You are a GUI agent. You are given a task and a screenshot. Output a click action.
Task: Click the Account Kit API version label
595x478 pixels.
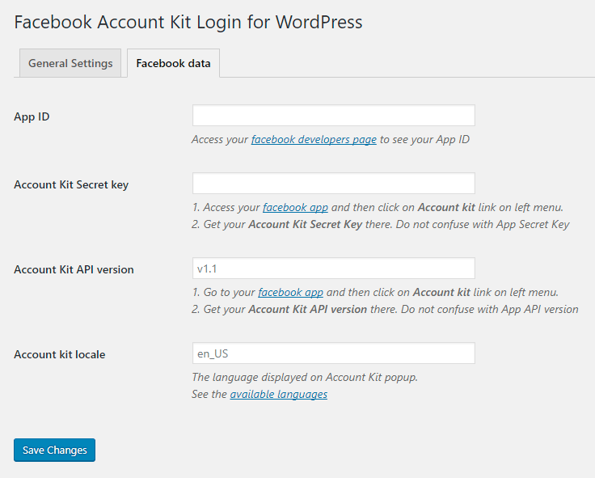(74, 269)
